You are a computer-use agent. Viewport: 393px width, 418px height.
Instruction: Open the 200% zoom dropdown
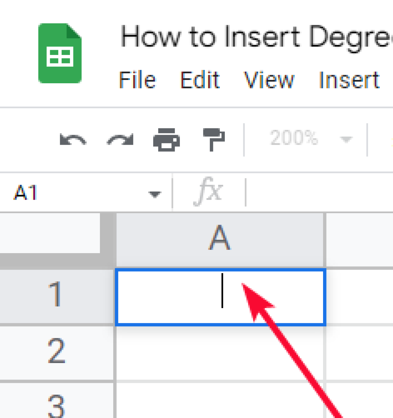311,139
